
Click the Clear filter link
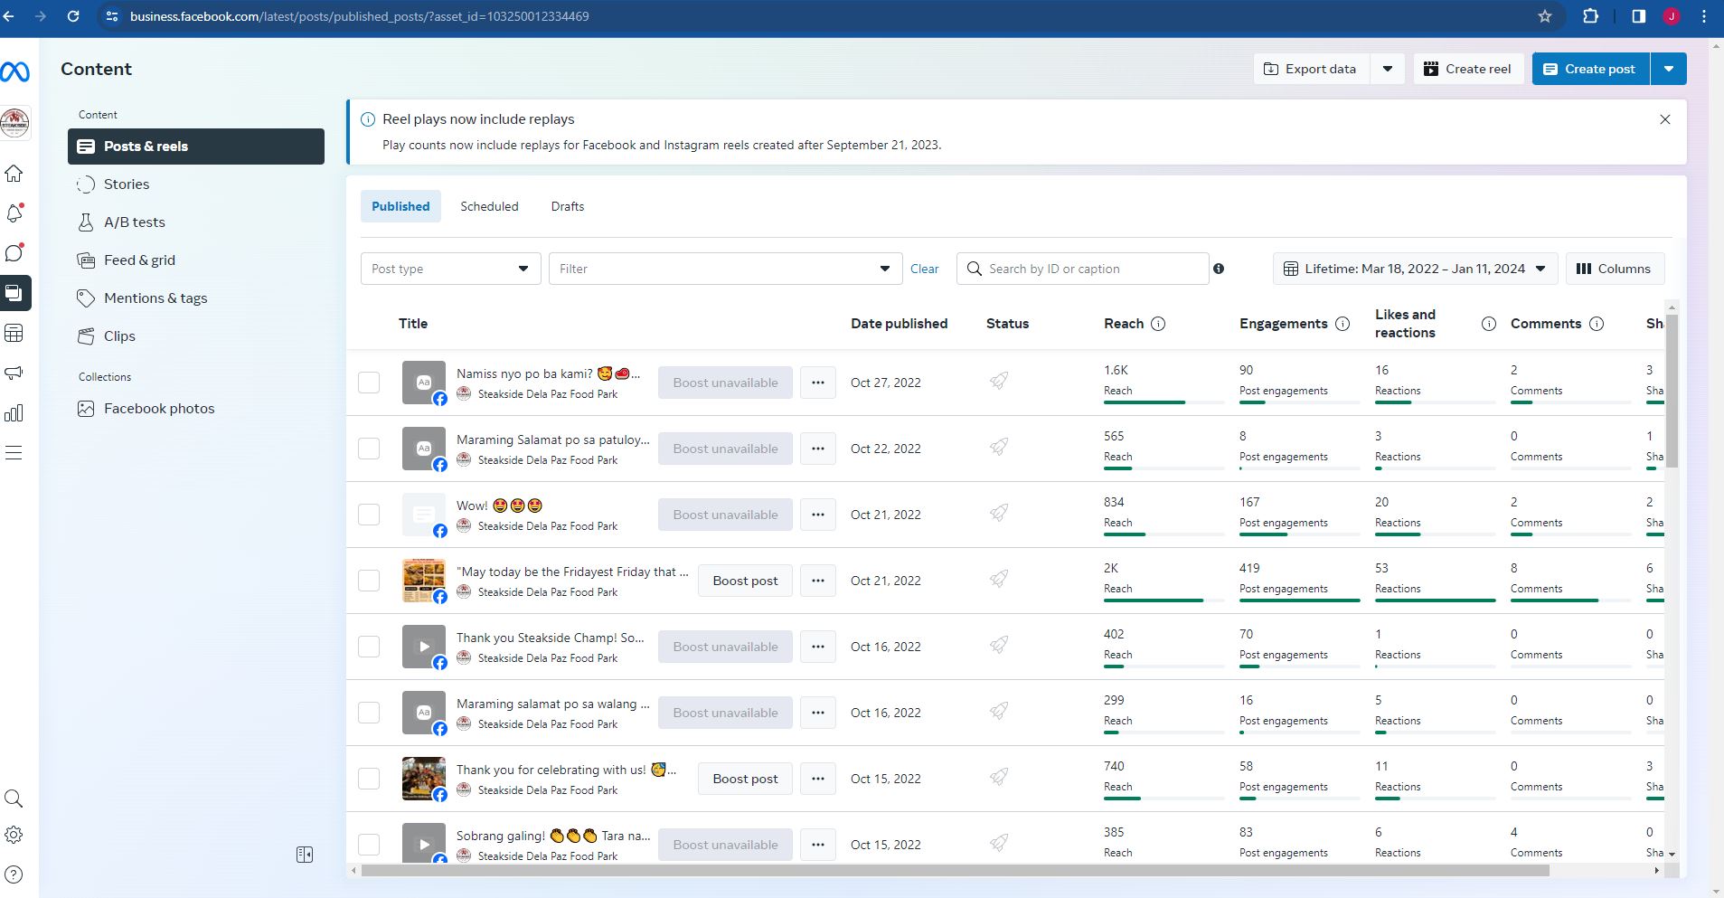pos(924,269)
